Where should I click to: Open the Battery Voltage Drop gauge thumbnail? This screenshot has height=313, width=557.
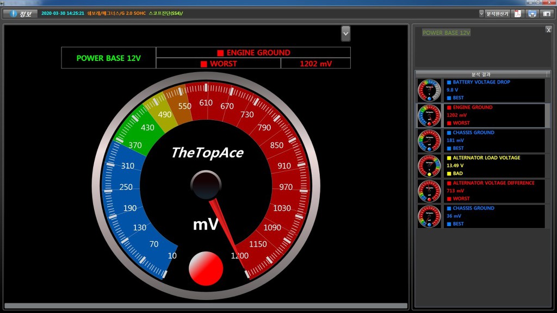coord(429,90)
